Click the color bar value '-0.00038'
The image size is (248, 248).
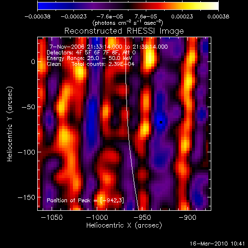point(37,16)
